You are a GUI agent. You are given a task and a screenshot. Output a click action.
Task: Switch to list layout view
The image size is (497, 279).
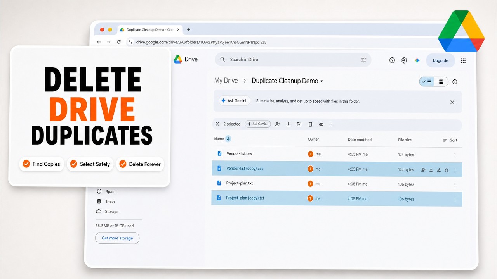(427, 82)
